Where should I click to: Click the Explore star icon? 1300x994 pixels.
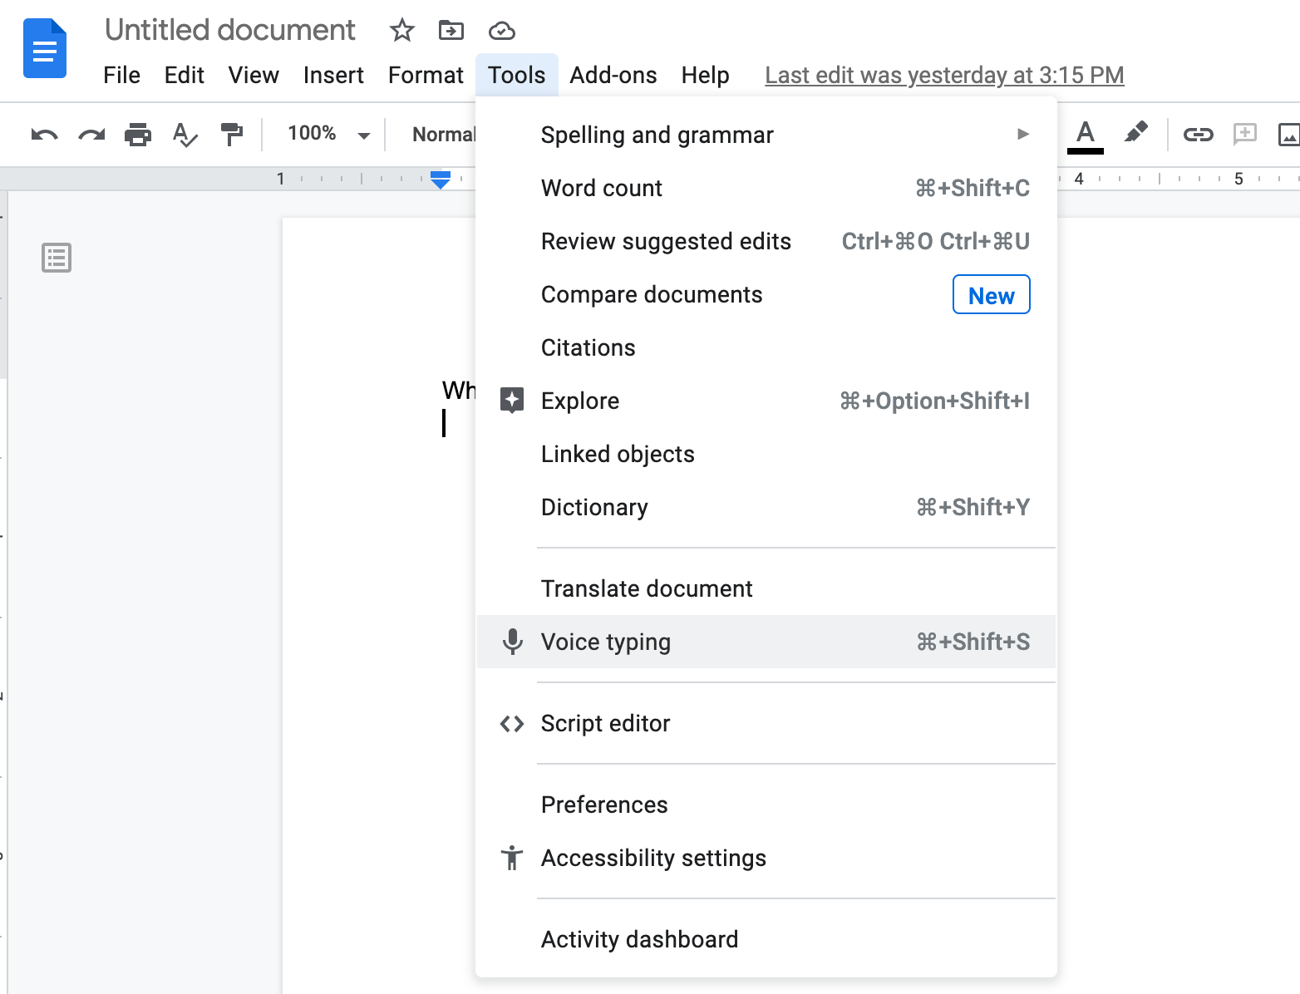coord(512,401)
